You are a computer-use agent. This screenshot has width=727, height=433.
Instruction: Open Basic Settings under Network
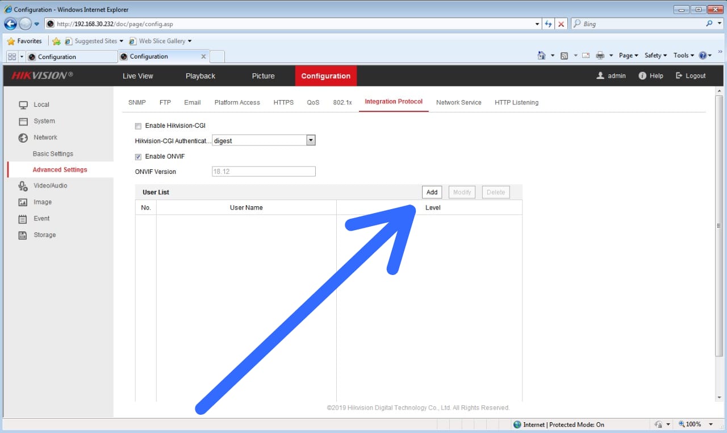pos(53,154)
